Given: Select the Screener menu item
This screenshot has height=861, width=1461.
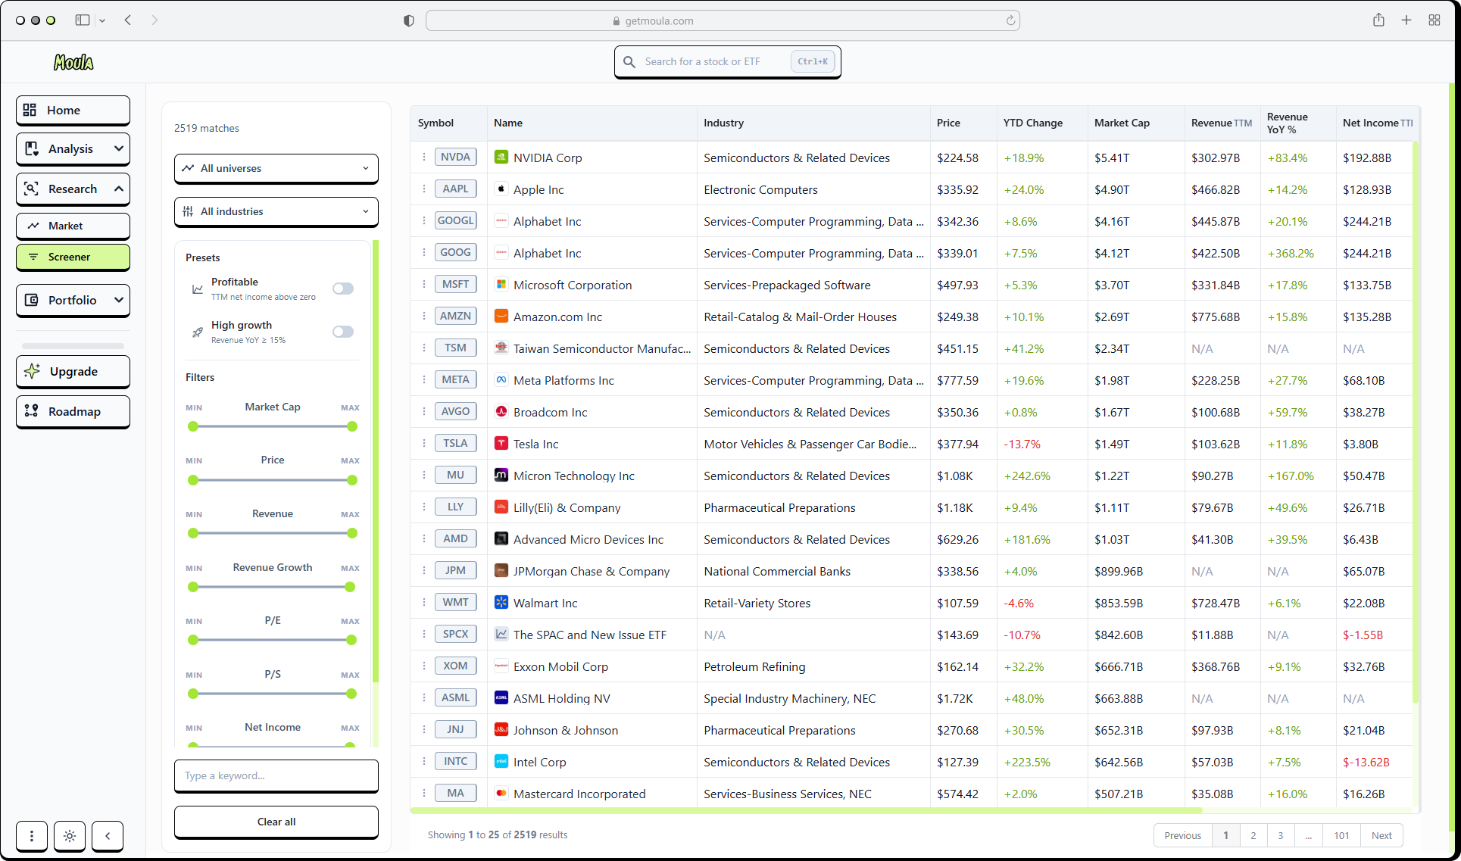Looking at the screenshot, I should 73,257.
